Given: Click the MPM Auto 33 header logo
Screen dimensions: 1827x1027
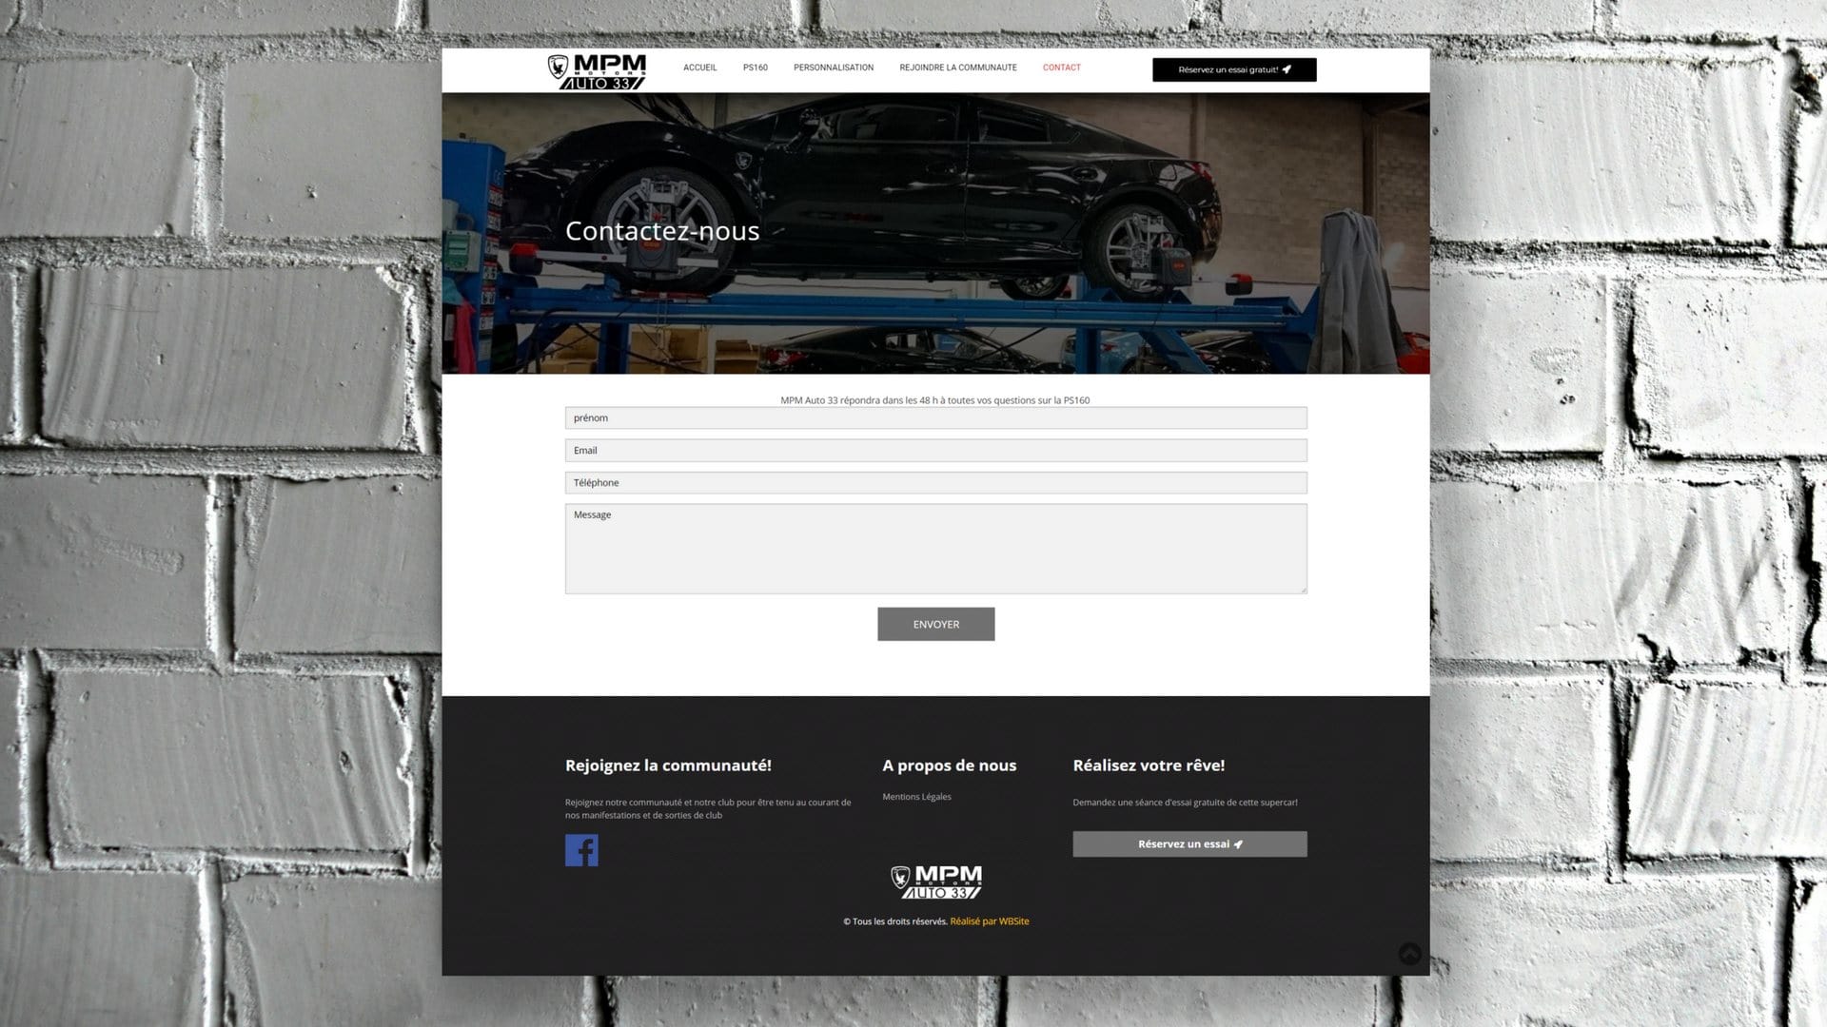Looking at the screenshot, I should 597,71.
